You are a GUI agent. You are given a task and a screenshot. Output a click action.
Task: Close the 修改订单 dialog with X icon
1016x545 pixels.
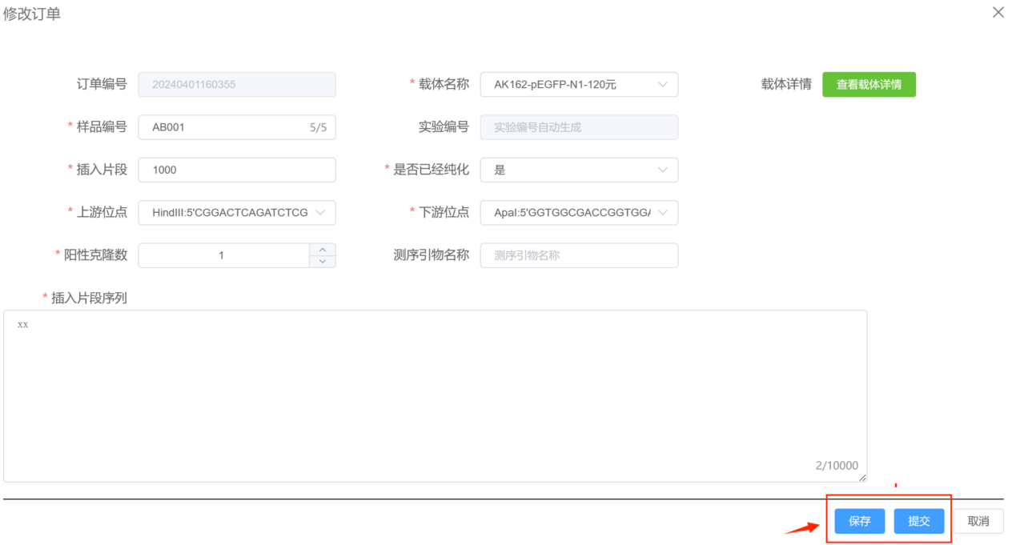point(998,13)
